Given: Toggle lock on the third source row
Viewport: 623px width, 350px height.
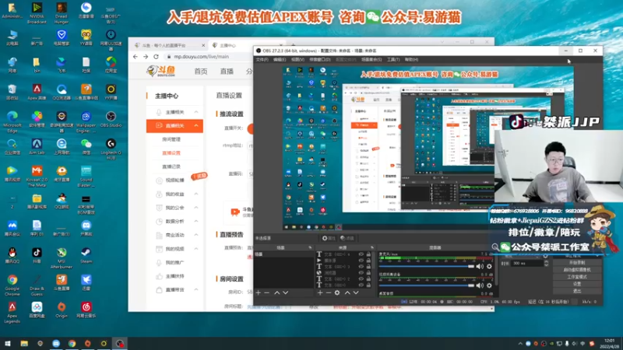Looking at the screenshot, I should 368,267.
